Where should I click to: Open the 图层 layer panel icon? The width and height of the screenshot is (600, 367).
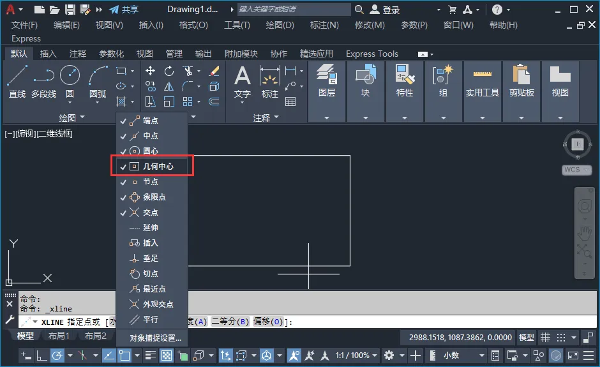pos(326,81)
